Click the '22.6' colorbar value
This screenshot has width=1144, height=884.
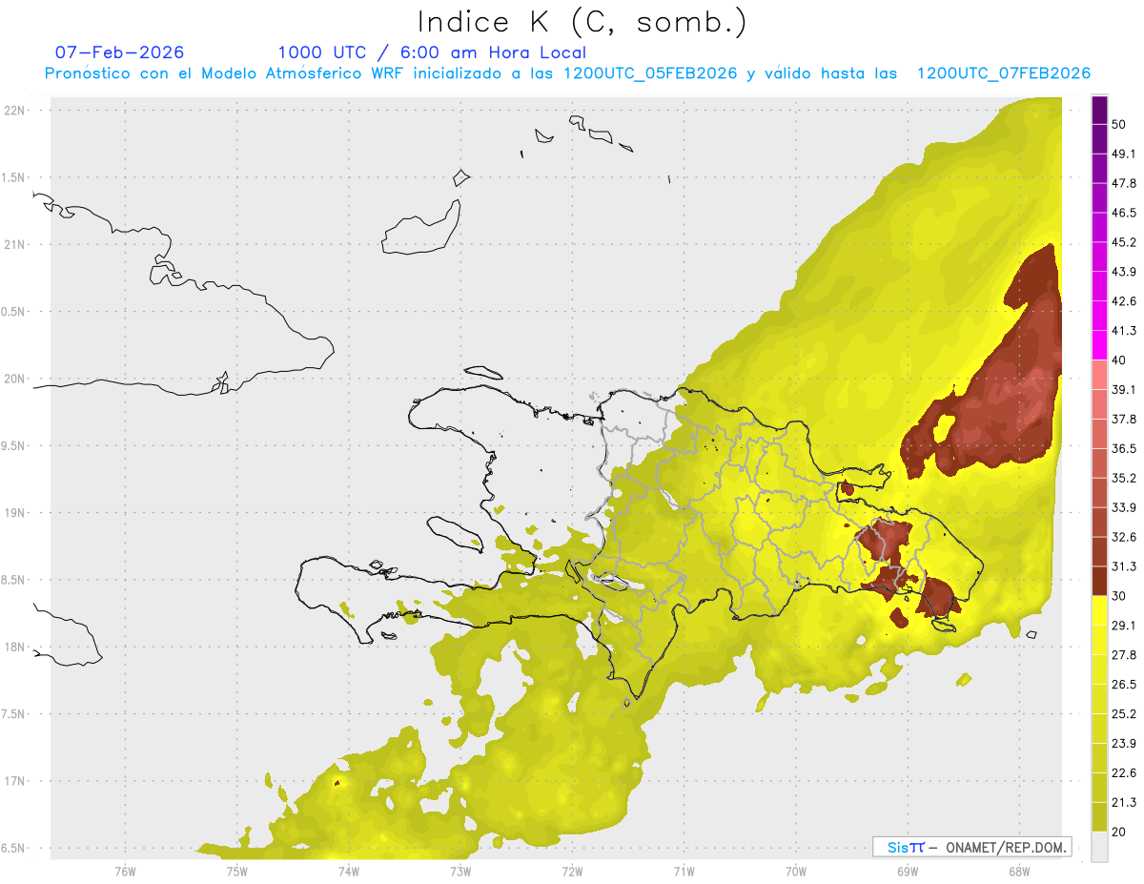pos(1124,772)
